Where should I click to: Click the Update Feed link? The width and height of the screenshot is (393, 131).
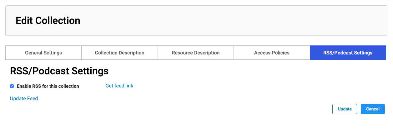pyautogui.click(x=24, y=98)
